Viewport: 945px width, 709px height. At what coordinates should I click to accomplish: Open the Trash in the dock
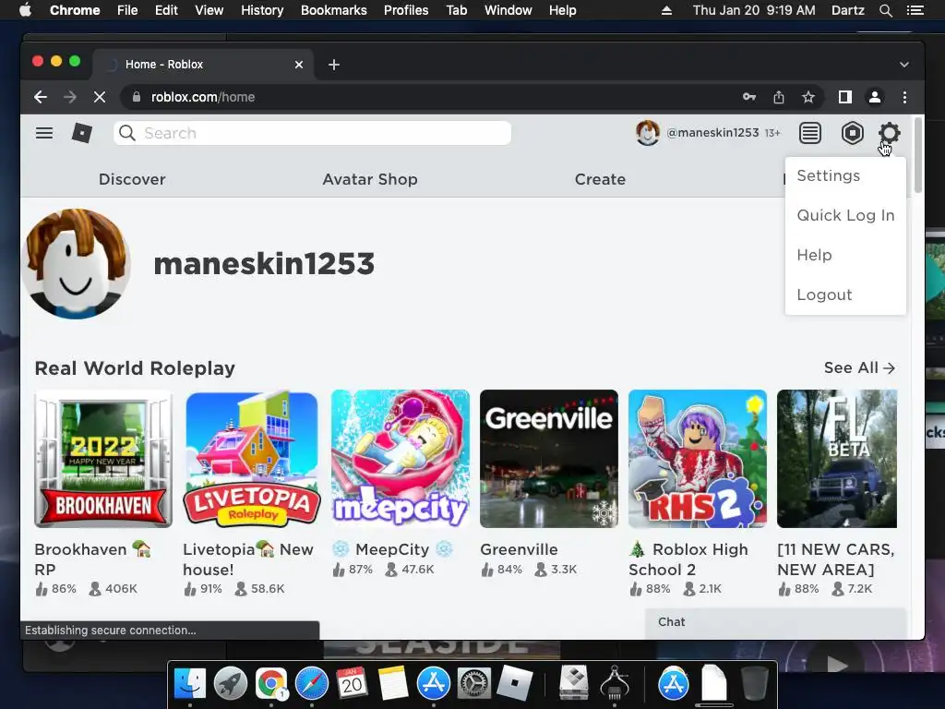[754, 684]
